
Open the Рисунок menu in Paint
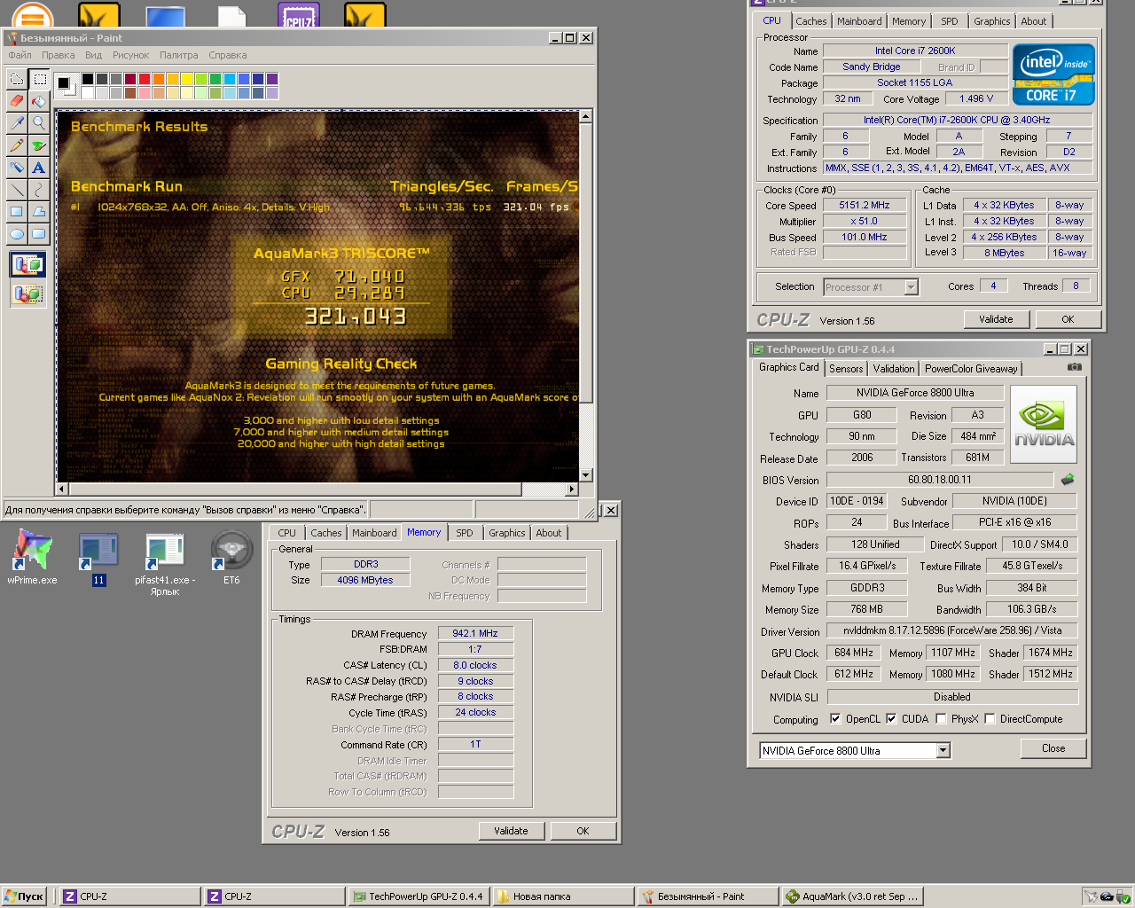pyautogui.click(x=130, y=55)
